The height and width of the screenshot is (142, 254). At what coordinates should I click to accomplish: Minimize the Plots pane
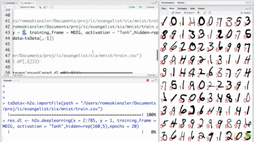246,9
